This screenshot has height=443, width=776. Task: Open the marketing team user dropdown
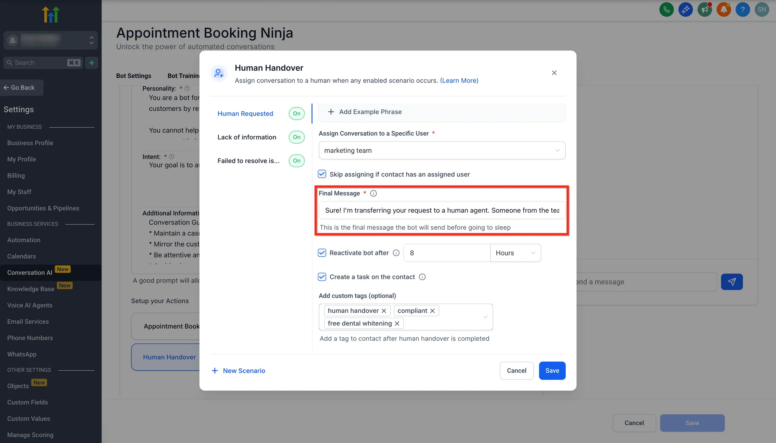coord(442,151)
